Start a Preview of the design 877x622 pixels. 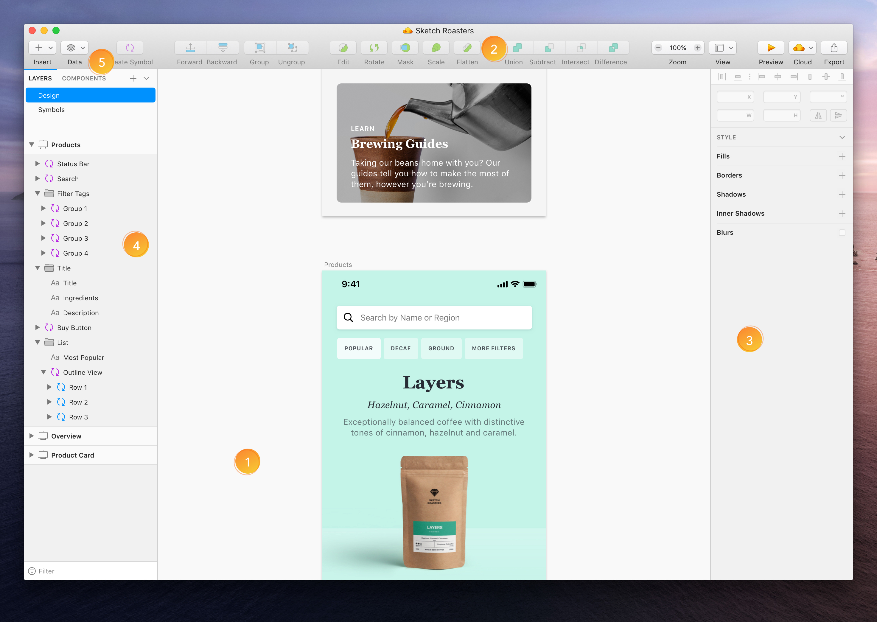[771, 47]
